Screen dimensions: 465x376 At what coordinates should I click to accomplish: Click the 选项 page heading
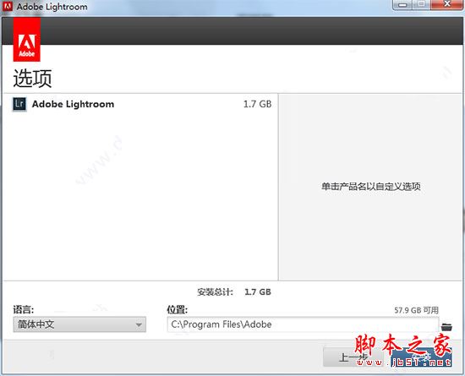[32, 79]
